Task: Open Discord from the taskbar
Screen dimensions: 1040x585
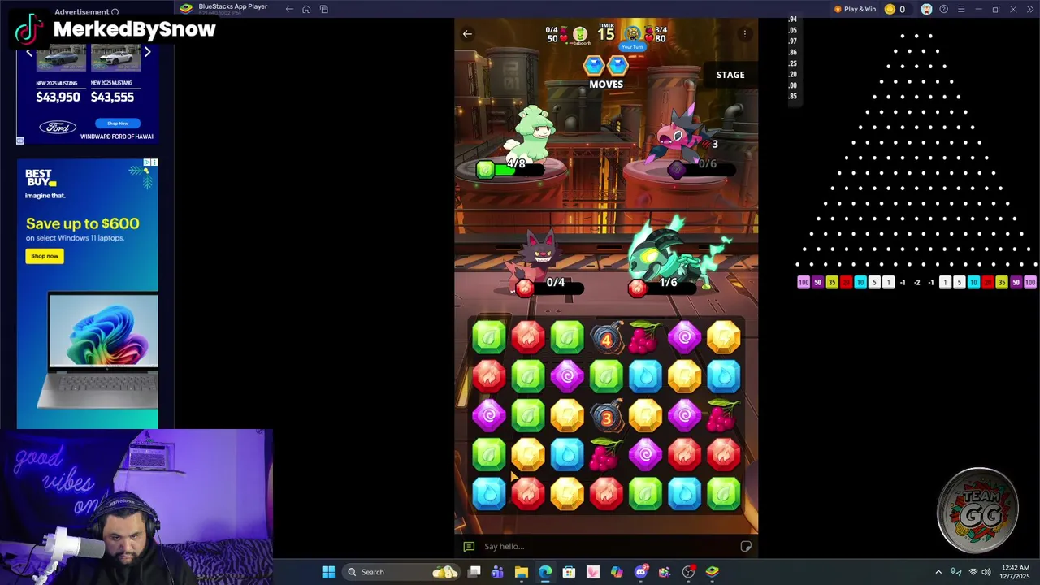Action: coord(641,572)
